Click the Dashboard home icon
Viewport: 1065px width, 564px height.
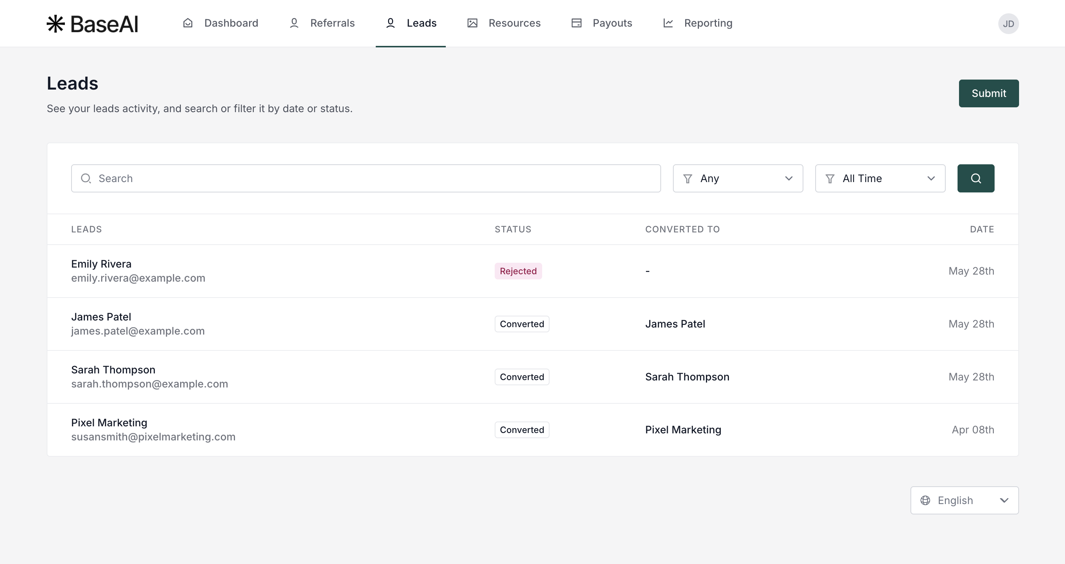(188, 23)
